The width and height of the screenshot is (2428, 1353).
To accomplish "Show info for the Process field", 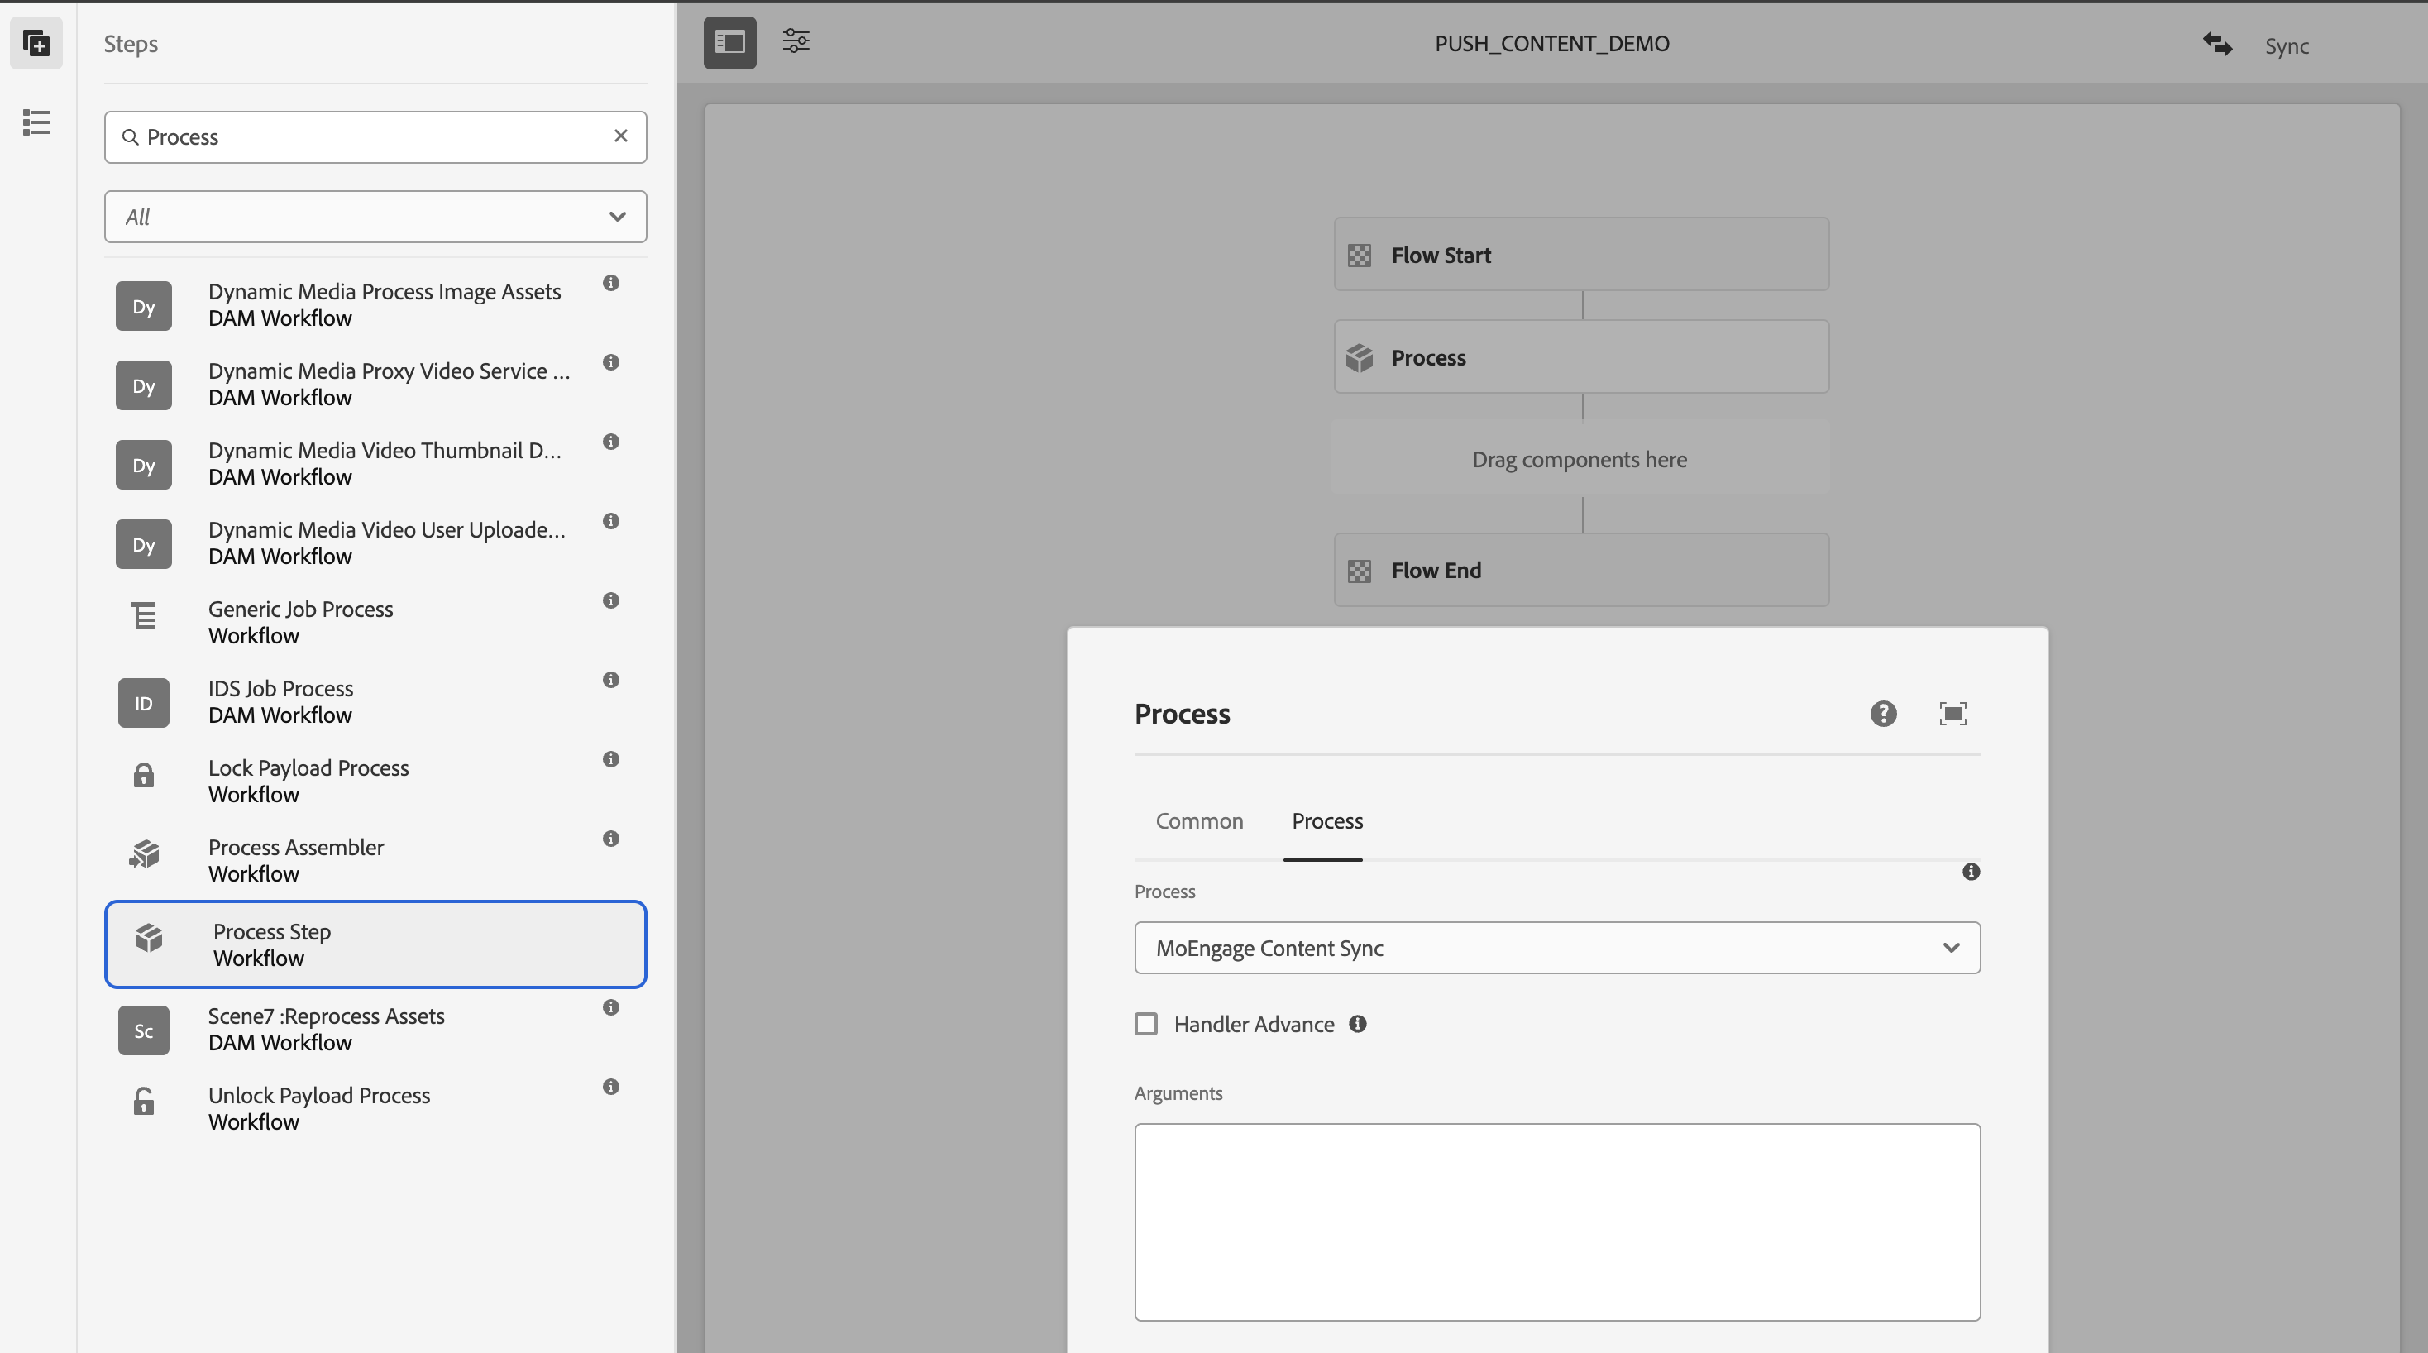I will tap(1970, 871).
